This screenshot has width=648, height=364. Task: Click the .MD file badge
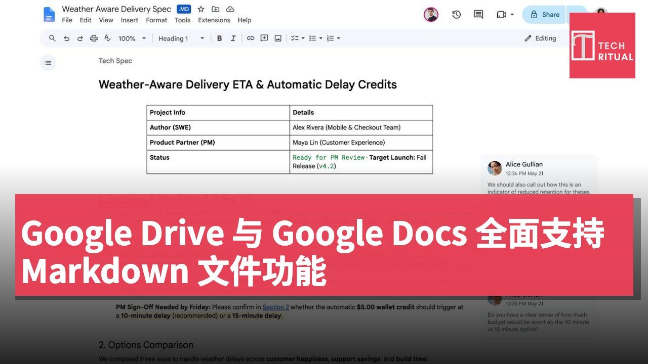coord(184,9)
